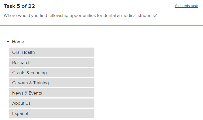
Task: Select the Oral Health item
Action: coord(52,52)
